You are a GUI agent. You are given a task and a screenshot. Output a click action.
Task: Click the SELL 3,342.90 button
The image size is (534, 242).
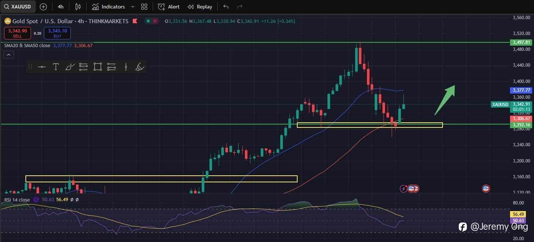[x=17, y=33]
